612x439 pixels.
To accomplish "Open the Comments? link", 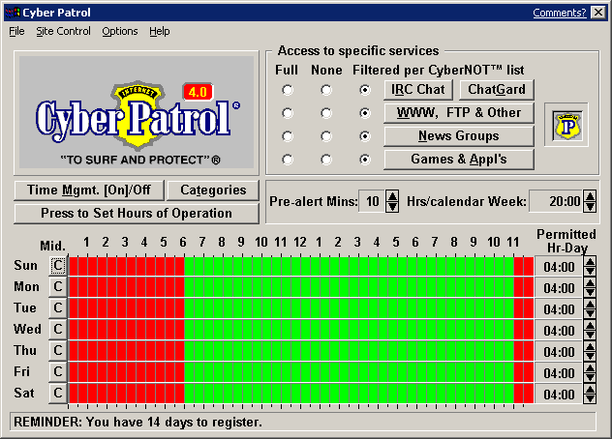I will 559,13.
